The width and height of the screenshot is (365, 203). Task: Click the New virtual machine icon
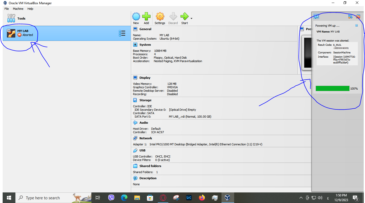tap(136, 16)
